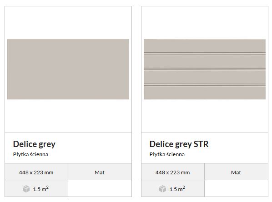Image resolution: width=272 pixels, height=202 pixels.
Task: Click the white area below the Delice grey tile image
Action: pyautogui.click(x=68, y=116)
